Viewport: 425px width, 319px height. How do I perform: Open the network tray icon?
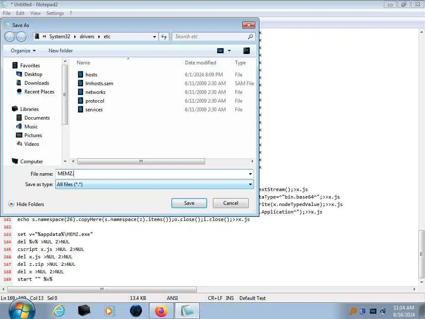pyautogui.click(x=373, y=311)
